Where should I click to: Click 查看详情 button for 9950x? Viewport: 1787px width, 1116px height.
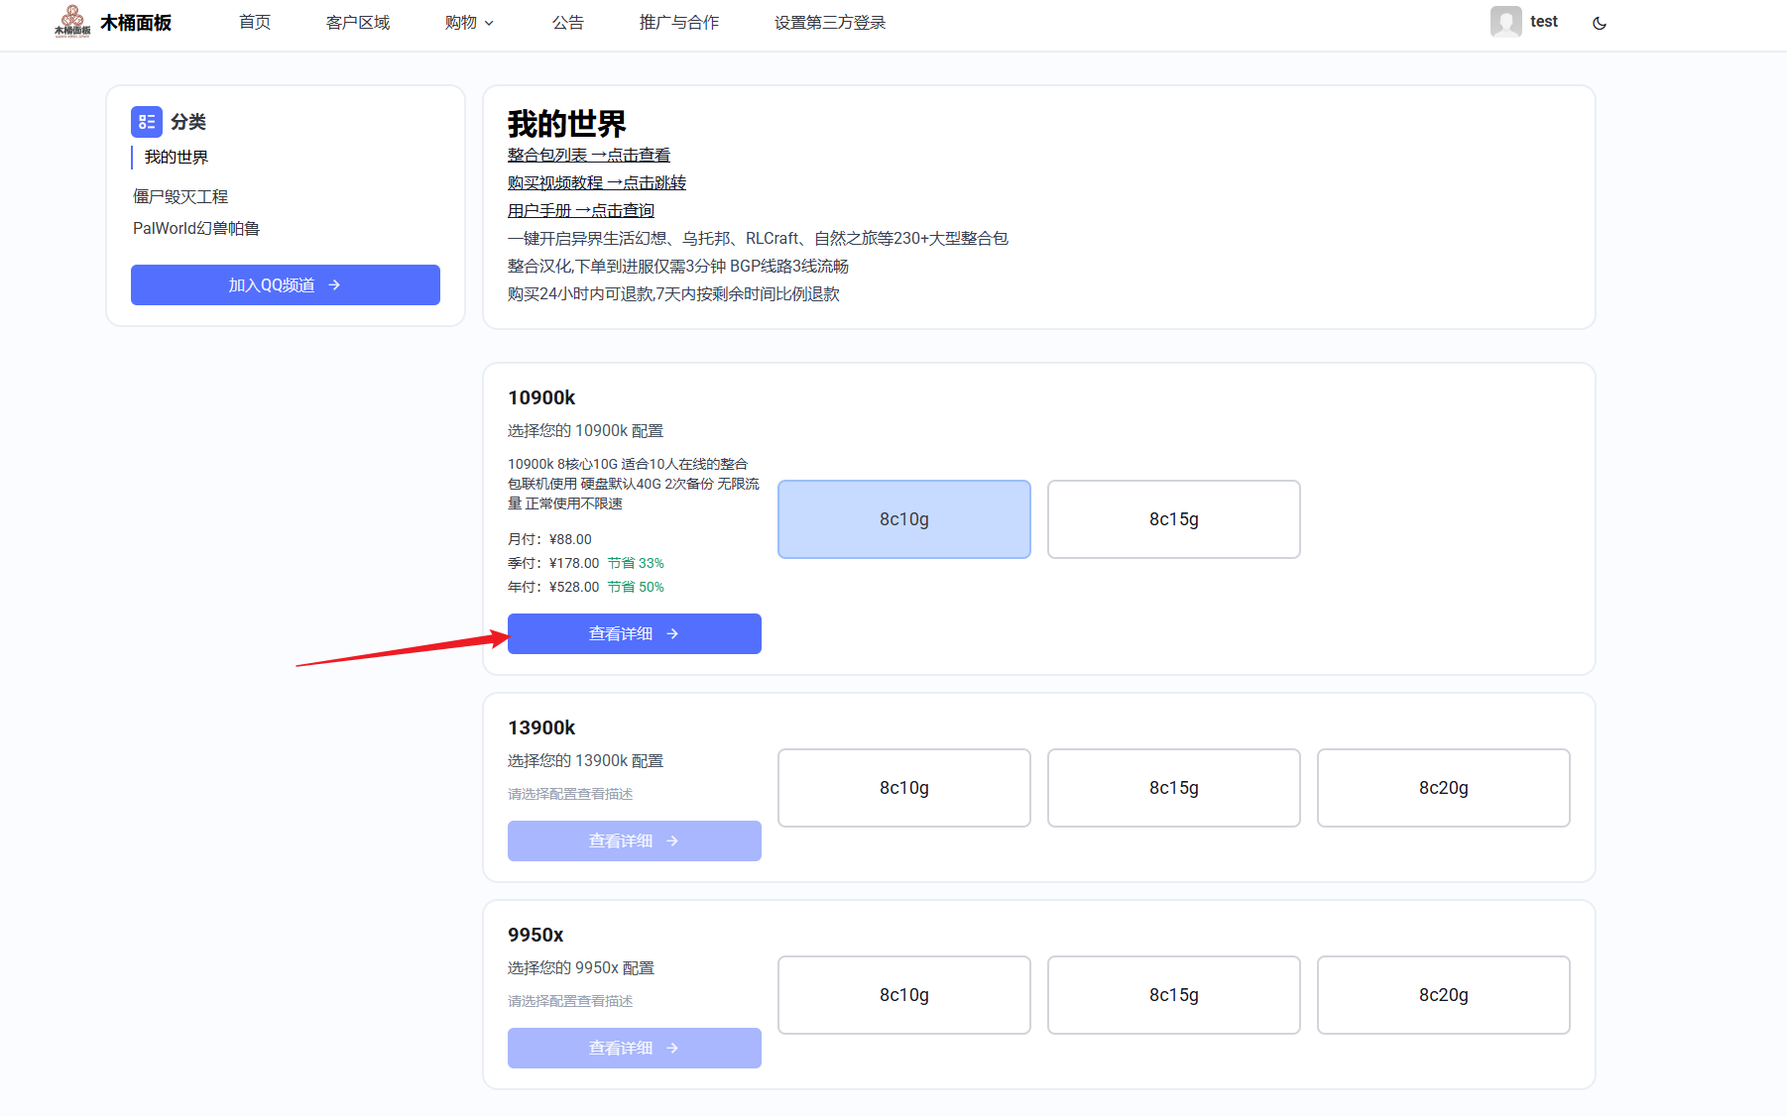pos(635,1049)
